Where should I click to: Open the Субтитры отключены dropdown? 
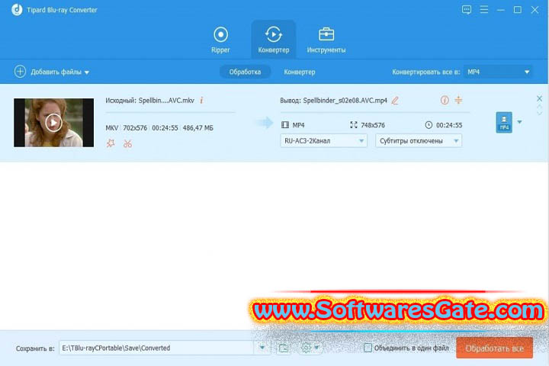point(419,141)
